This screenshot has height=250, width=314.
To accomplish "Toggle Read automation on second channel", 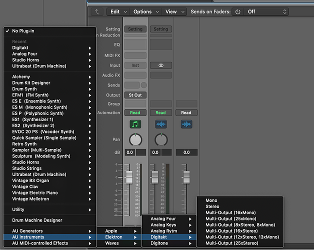I will point(161,112).
